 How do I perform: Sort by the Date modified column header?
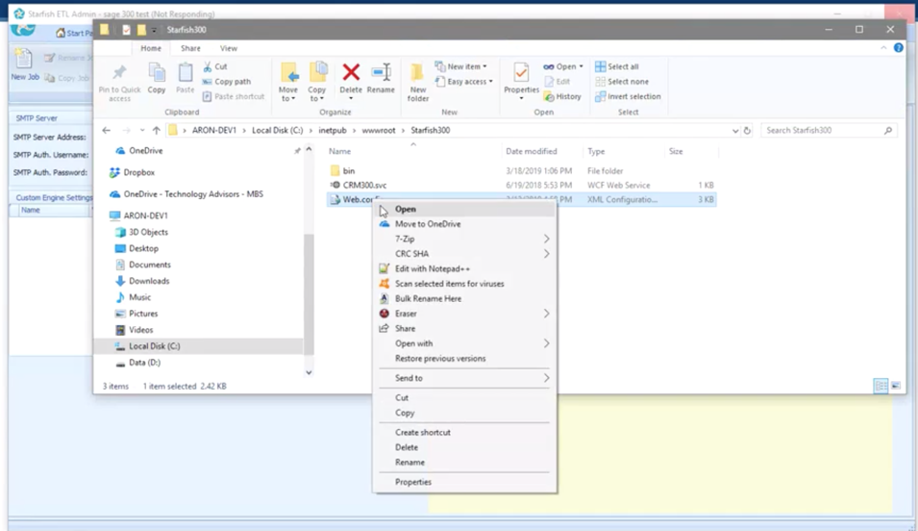[531, 151]
